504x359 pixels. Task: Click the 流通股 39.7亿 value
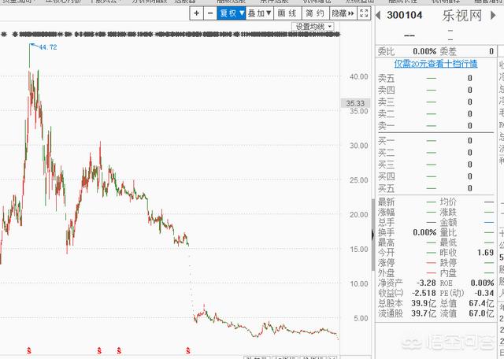click(x=424, y=313)
